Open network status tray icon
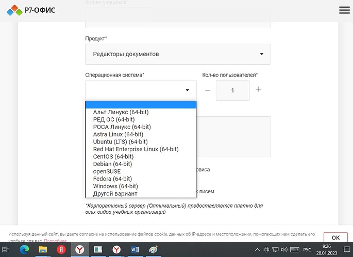Screen dimensions: 353x257 tap(275, 249)
